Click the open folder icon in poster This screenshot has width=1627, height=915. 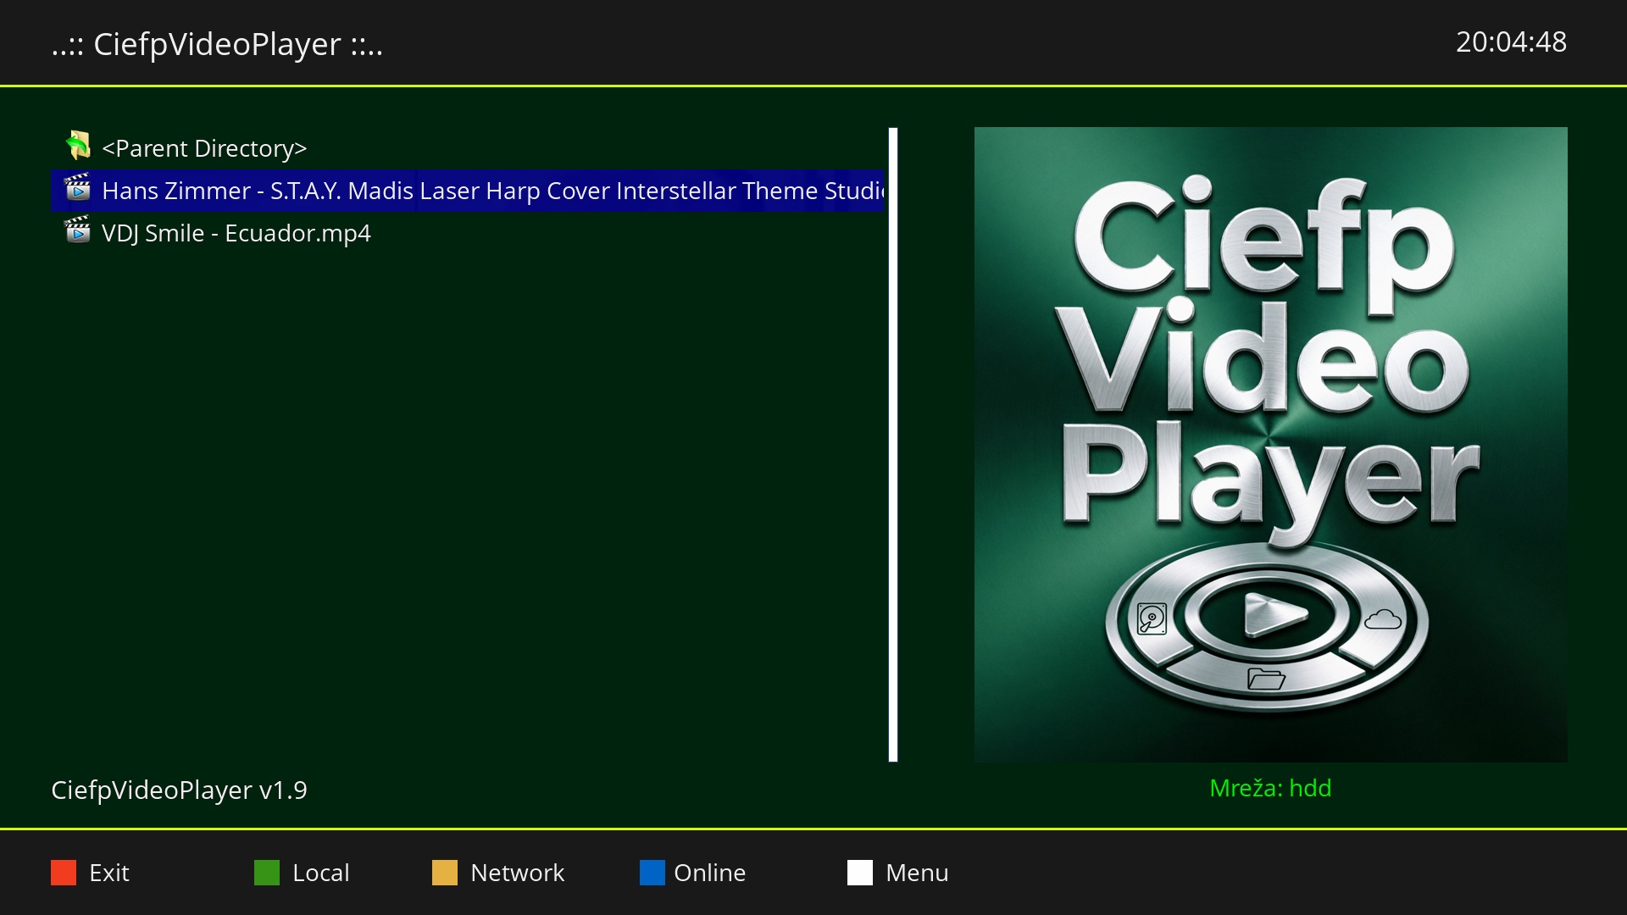coord(1266,679)
